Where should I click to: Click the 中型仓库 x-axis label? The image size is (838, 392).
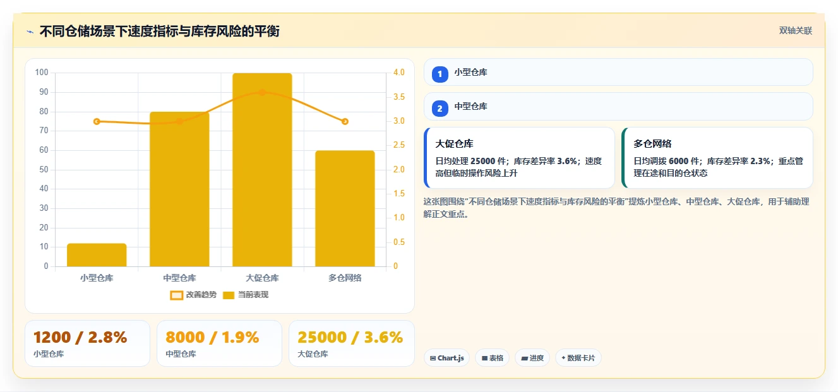coord(179,278)
